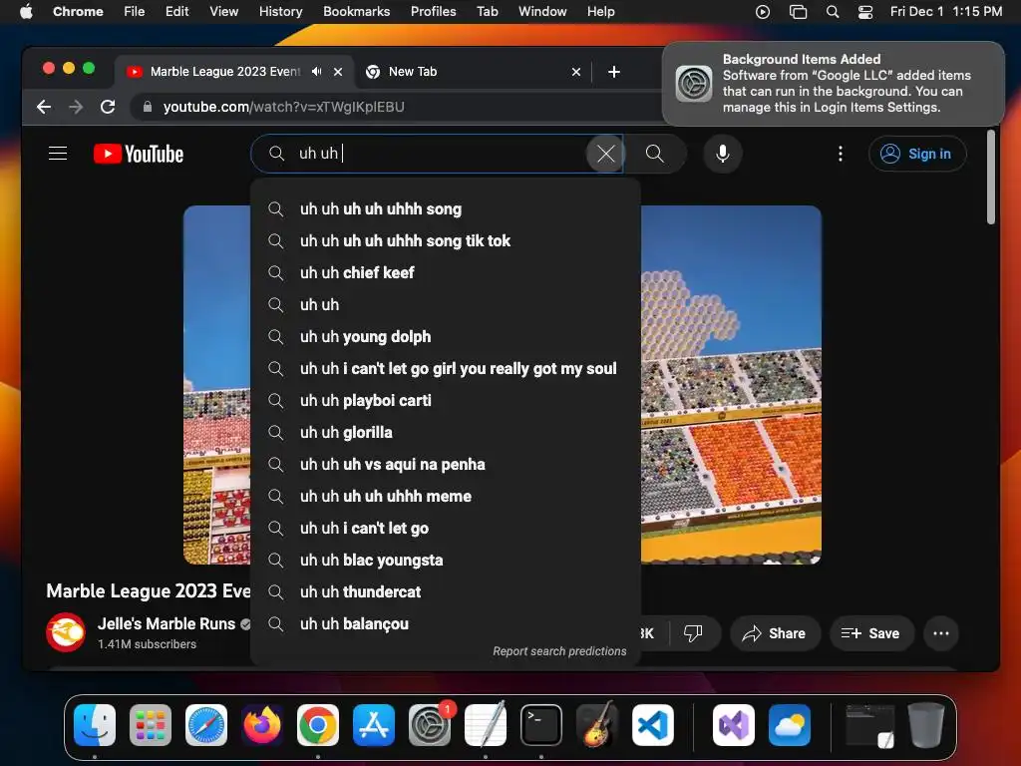Open the Bookmarks menu in the menu bar
The height and width of the screenshot is (766, 1021).
[x=356, y=11]
